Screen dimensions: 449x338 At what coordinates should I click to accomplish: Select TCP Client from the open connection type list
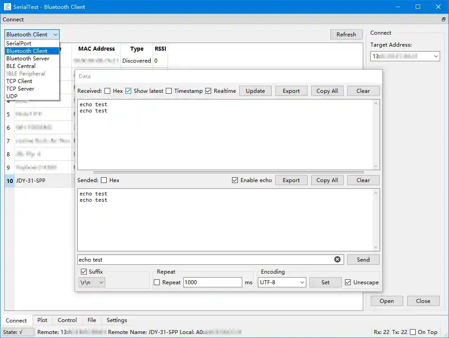click(x=19, y=81)
